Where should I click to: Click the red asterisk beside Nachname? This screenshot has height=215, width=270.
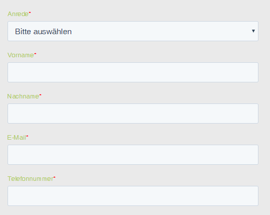point(40,95)
